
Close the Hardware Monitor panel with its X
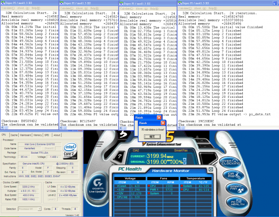(x=211, y=169)
